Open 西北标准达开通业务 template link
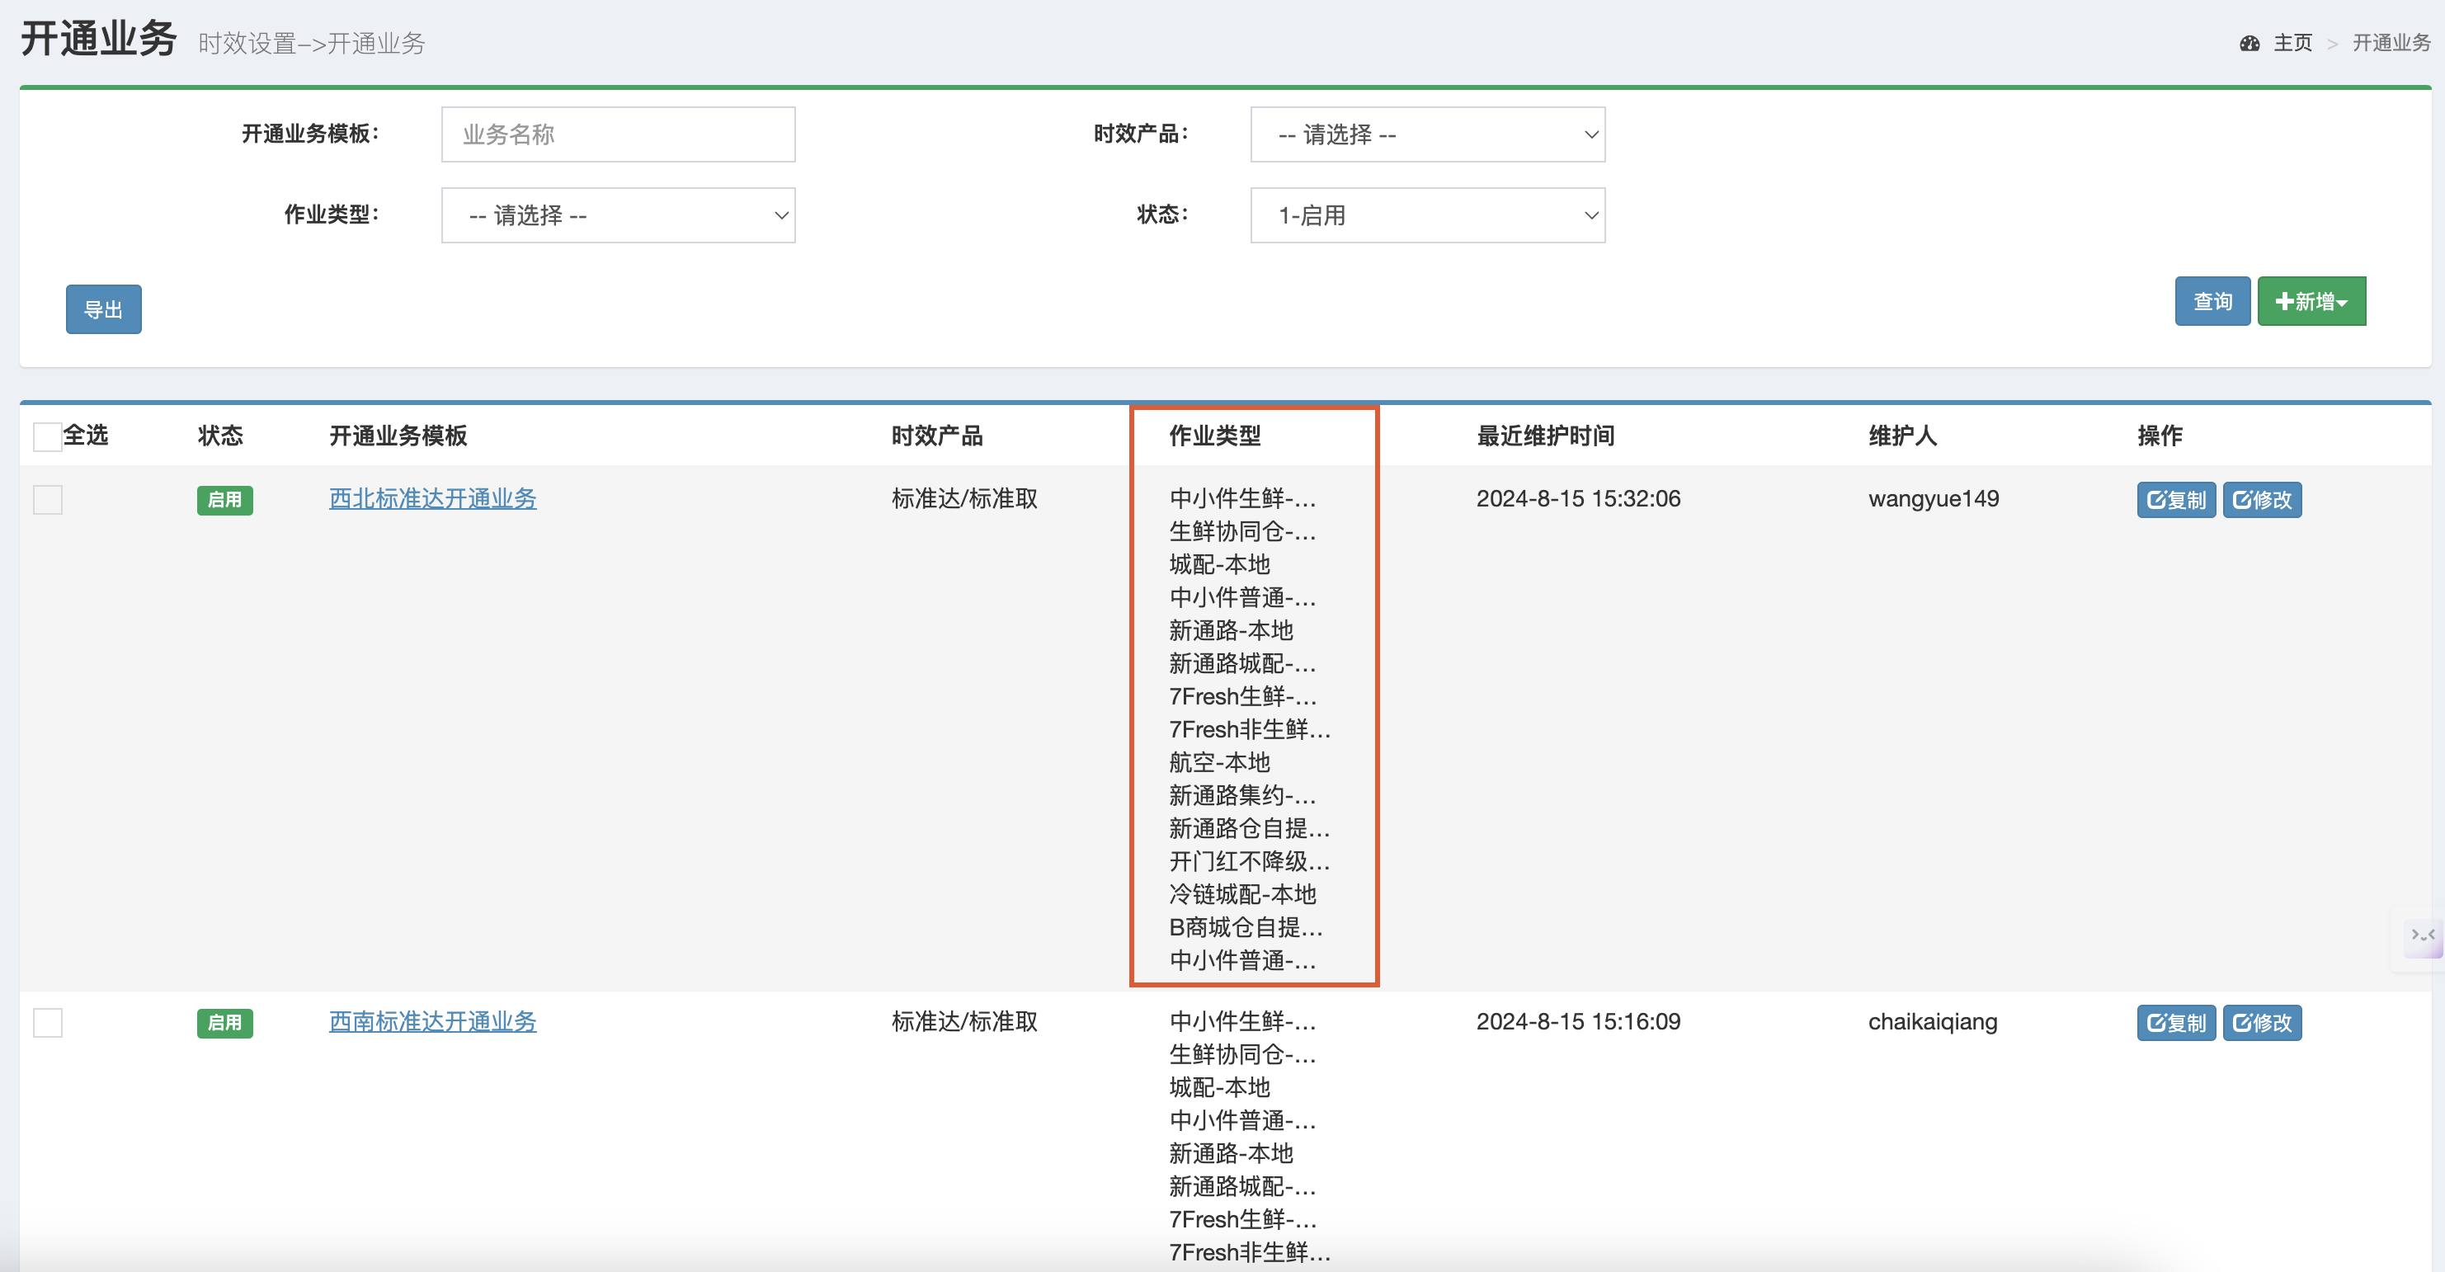The image size is (2445, 1272). coord(433,498)
